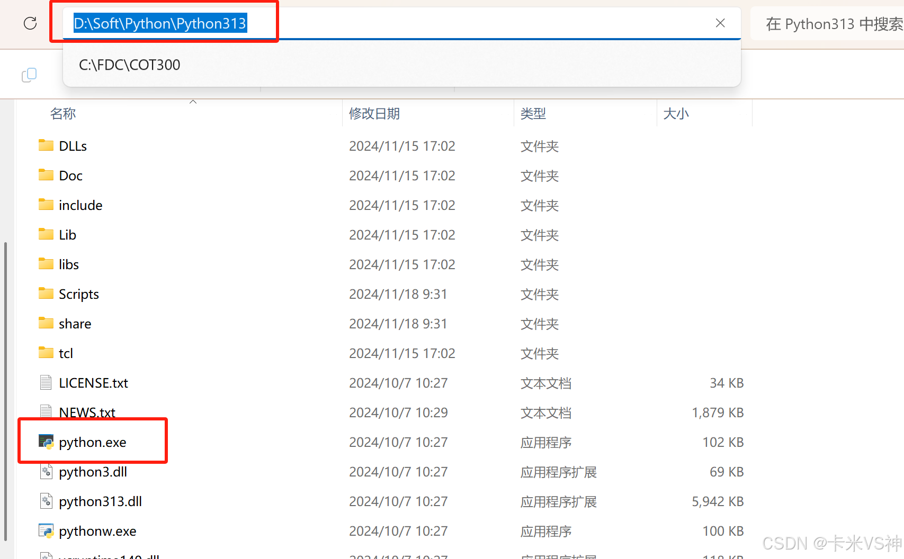Click the 文件夹 type of the DLLs row
The width and height of the screenshot is (904, 559).
[x=540, y=146]
